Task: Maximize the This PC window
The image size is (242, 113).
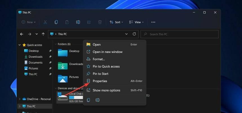Action: (x=205, y=12)
